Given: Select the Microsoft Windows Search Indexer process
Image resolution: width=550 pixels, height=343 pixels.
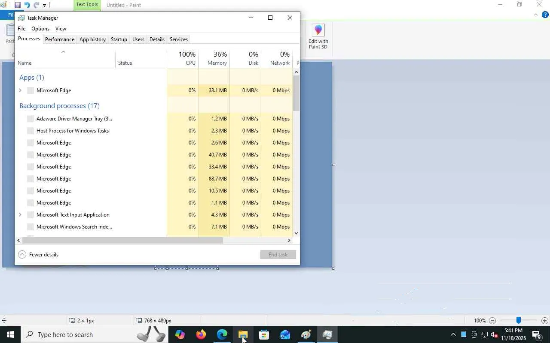Looking at the screenshot, I should click(x=154, y=227).
